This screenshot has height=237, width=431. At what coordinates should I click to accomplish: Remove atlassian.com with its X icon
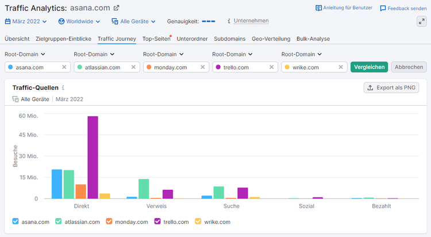tap(133, 67)
